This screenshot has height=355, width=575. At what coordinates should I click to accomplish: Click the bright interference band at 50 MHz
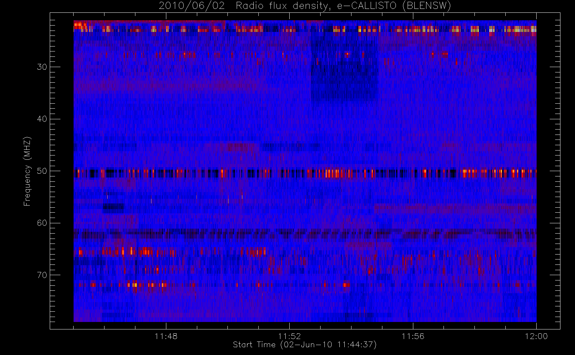(305, 173)
